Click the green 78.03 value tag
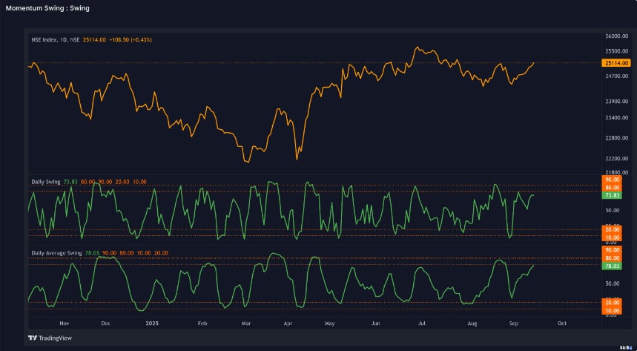Image resolution: width=637 pixels, height=351 pixels. pos(613,265)
